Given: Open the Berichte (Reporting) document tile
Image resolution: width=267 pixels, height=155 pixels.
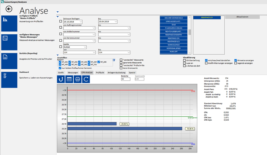Looking at the screenshot, I should pyautogui.click(x=9, y=61).
